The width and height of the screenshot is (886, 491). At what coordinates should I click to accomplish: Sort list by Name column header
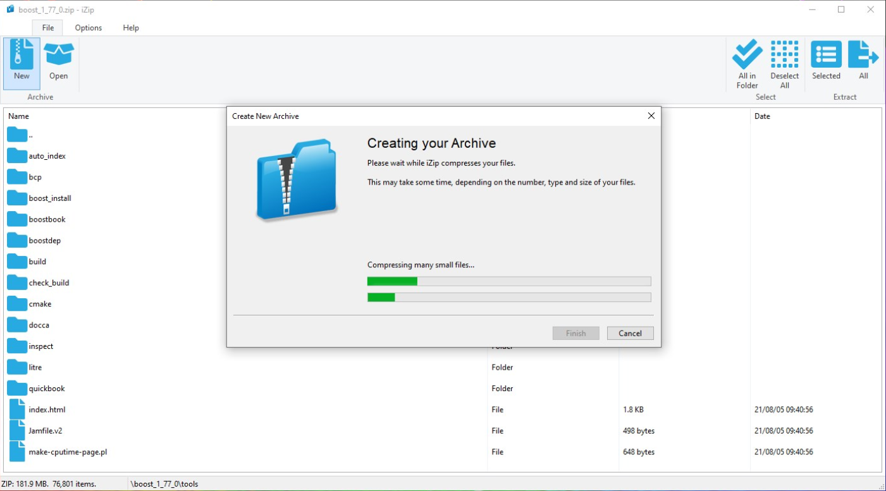[x=18, y=116]
